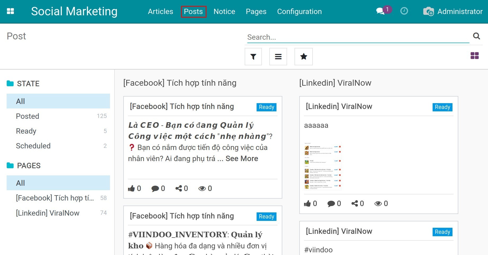Select the Posted state in the sidebar

[x=27, y=116]
